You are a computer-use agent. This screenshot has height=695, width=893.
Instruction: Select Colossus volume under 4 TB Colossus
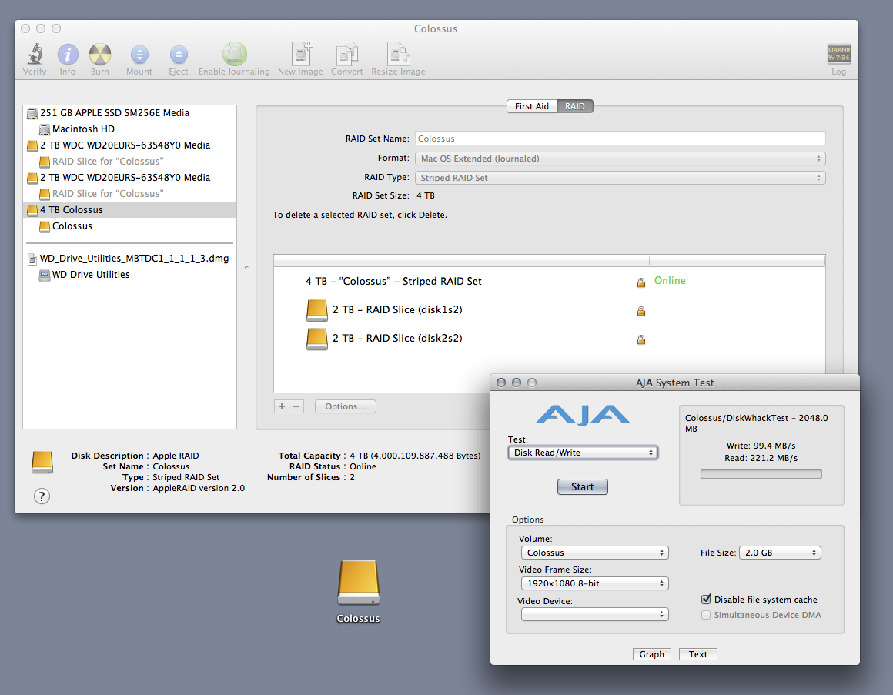[130, 226]
